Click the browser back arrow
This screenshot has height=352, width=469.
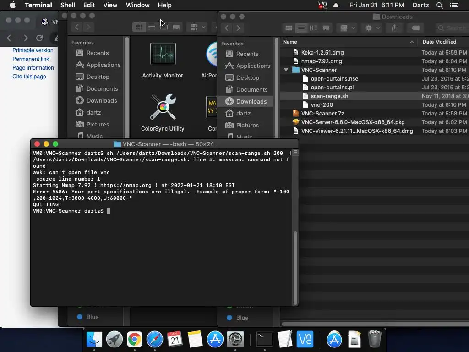click(10, 38)
